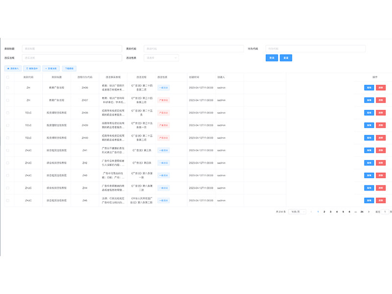Delete the ZH37 row

(381, 100)
